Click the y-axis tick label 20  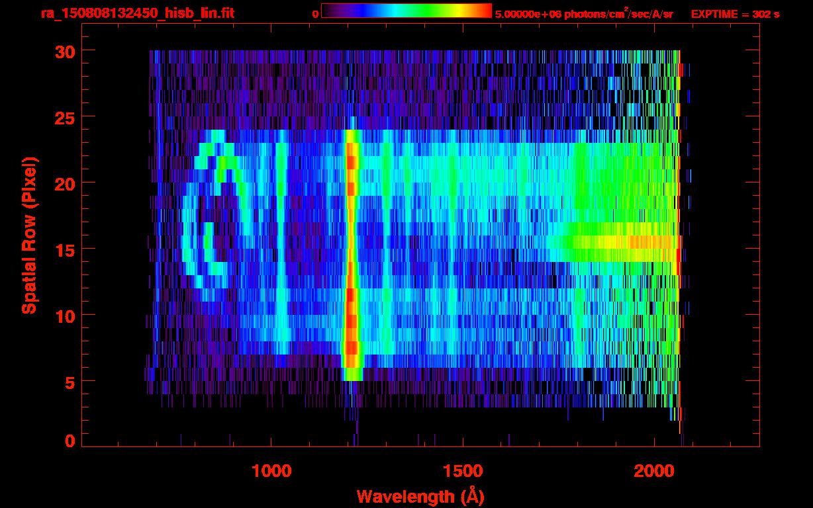[64, 183]
